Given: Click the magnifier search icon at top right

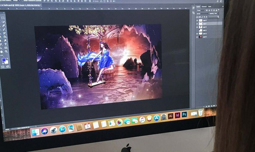Looking at the screenshot, I should (217, 1).
